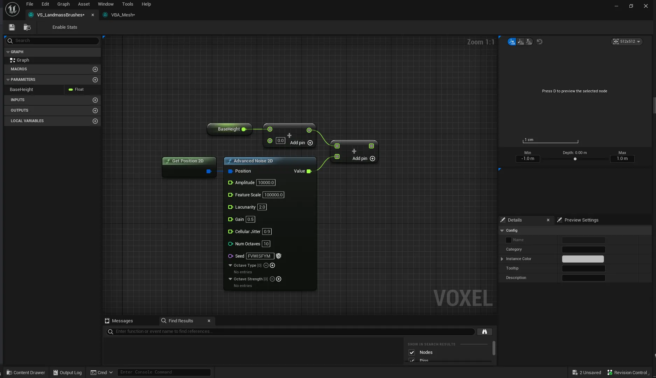656x378 pixels.
Task: Click the dice icon to randomize the Seed
Action: click(278, 256)
